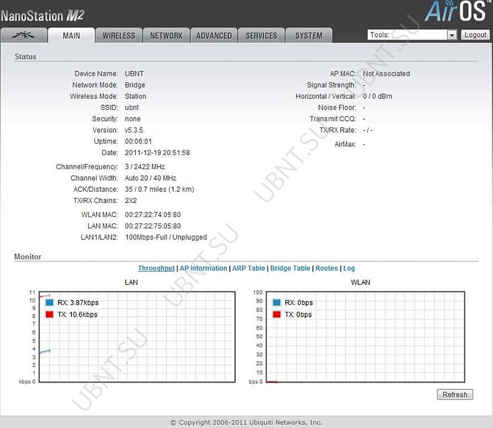Click the Monitor section heading
This screenshot has width=493, height=428.
[28, 256]
